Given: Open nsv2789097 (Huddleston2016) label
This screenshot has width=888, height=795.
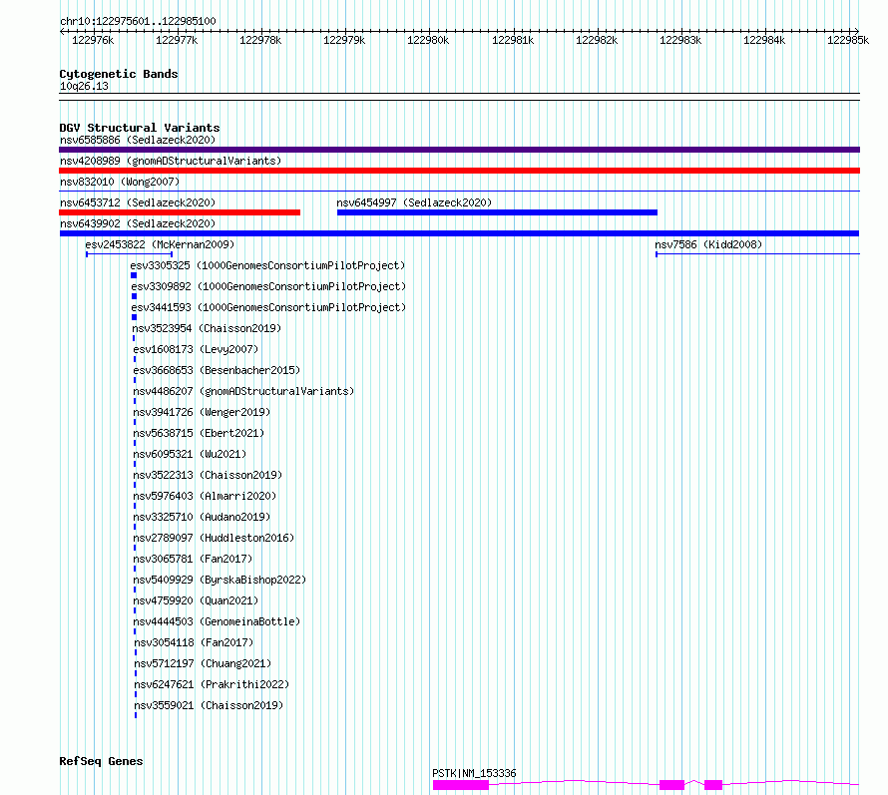Looking at the screenshot, I should click(x=214, y=538).
